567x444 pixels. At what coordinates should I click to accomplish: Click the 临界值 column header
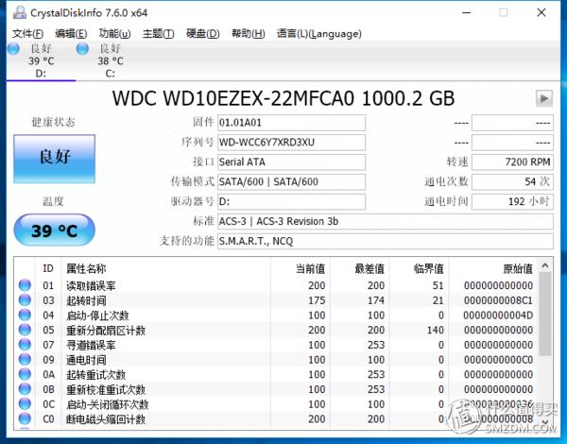pyautogui.click(x=419, y=268)
